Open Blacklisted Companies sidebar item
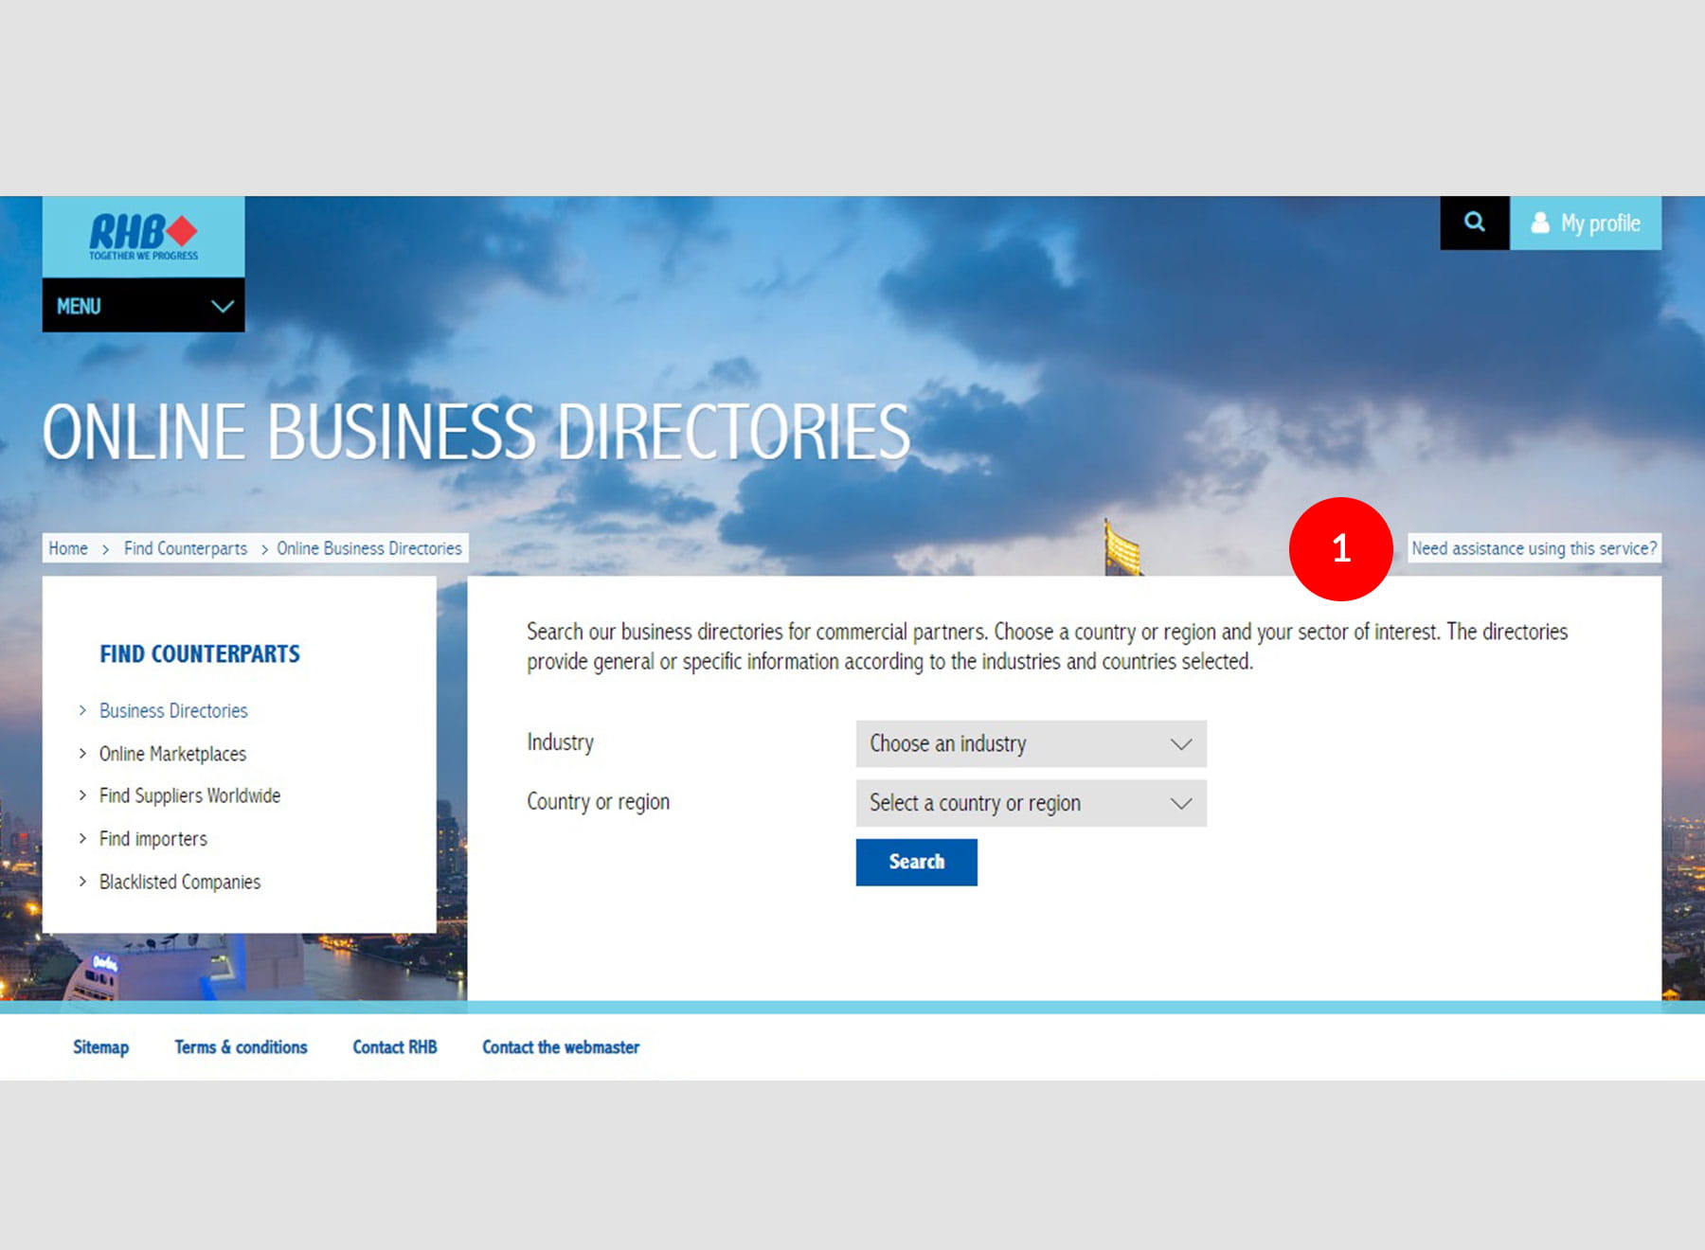Screen dimensions: 1705x1250 point(180,882)
